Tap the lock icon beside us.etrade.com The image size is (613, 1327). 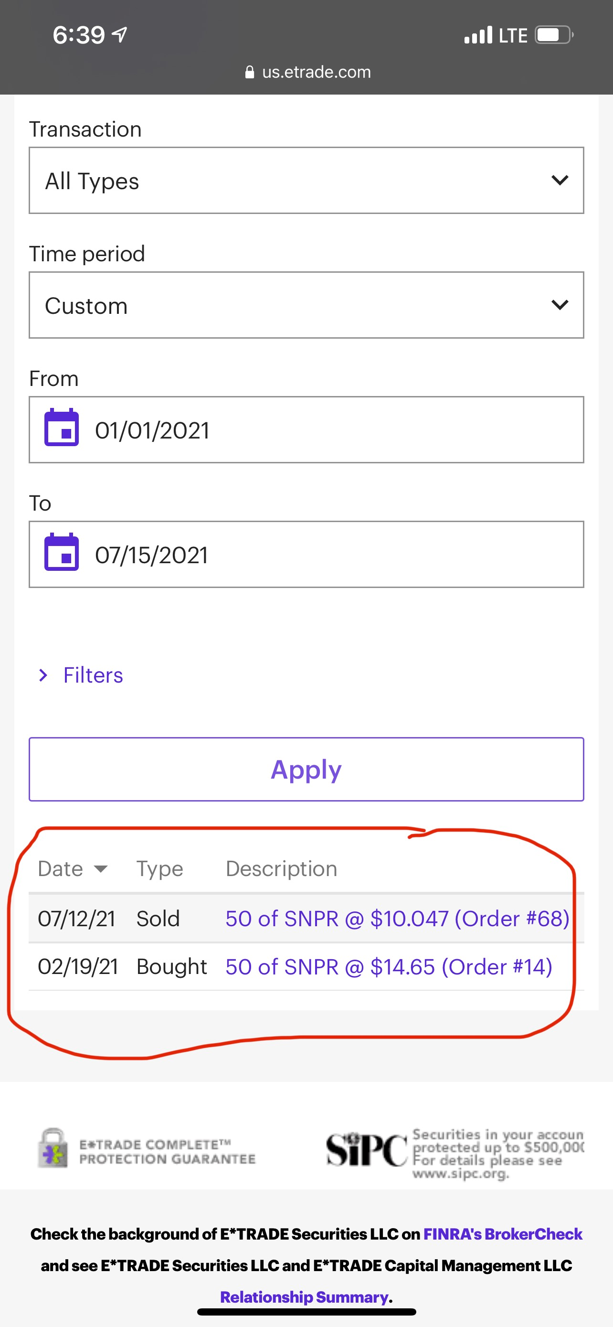[x=250, y=72]
